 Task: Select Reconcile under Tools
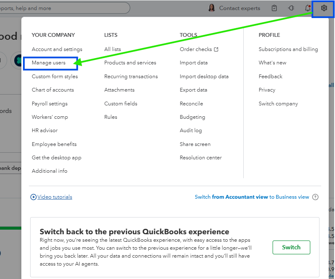pyautogui.click(x=191, y=104)
